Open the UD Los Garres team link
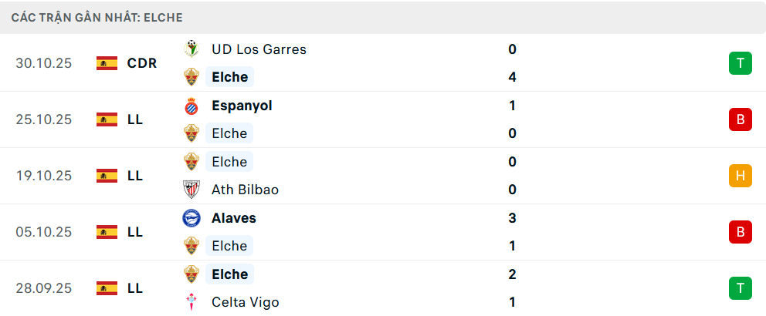Viewport: 766px width, 316px height. (x=259, y=49)
